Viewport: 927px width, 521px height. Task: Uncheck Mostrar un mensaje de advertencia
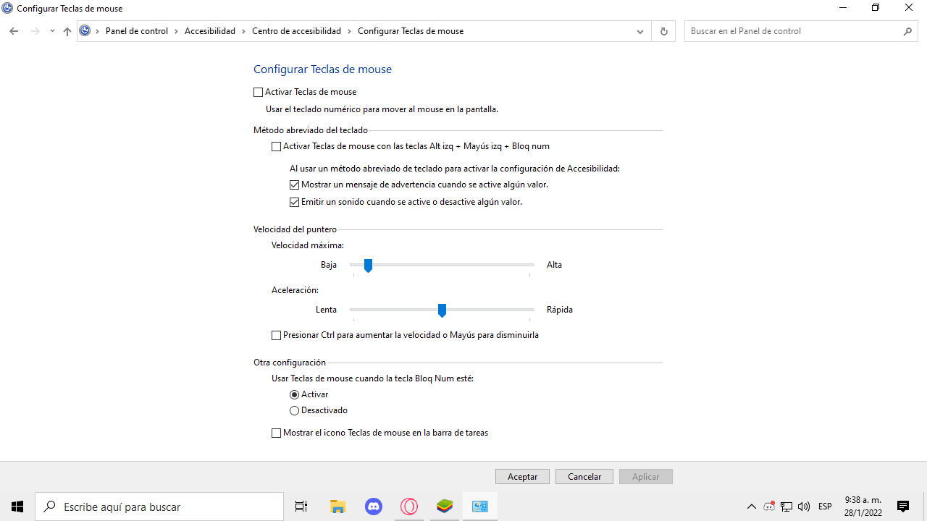click(x=294, y=185)
